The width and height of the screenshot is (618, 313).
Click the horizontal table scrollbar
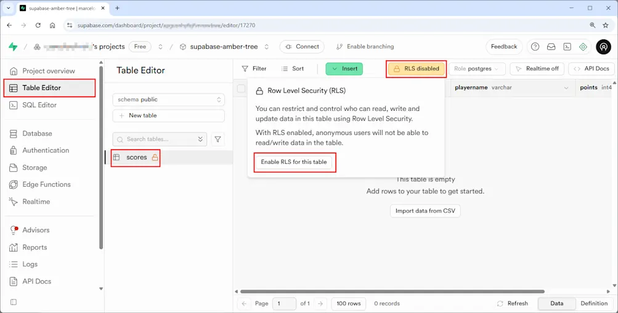click(x=392, y=291)
